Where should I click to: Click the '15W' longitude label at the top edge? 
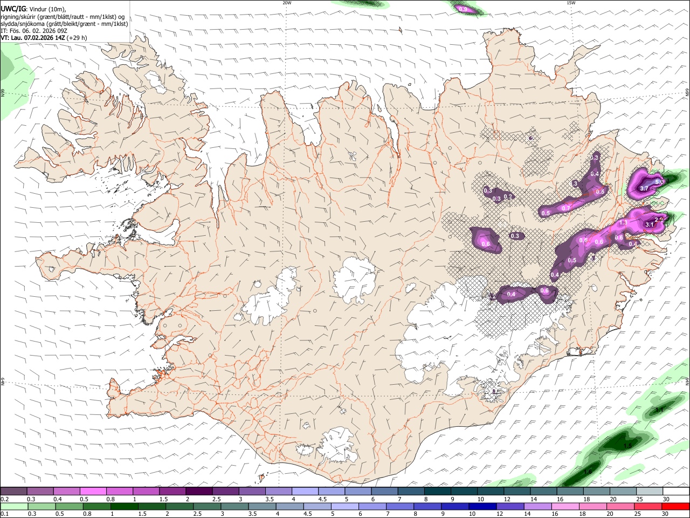click(571, 3)
